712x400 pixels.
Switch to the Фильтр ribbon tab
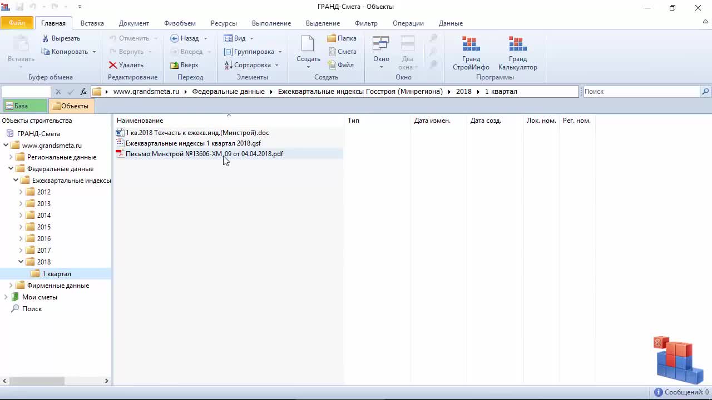pyautogui.click(x=366, y=23)
